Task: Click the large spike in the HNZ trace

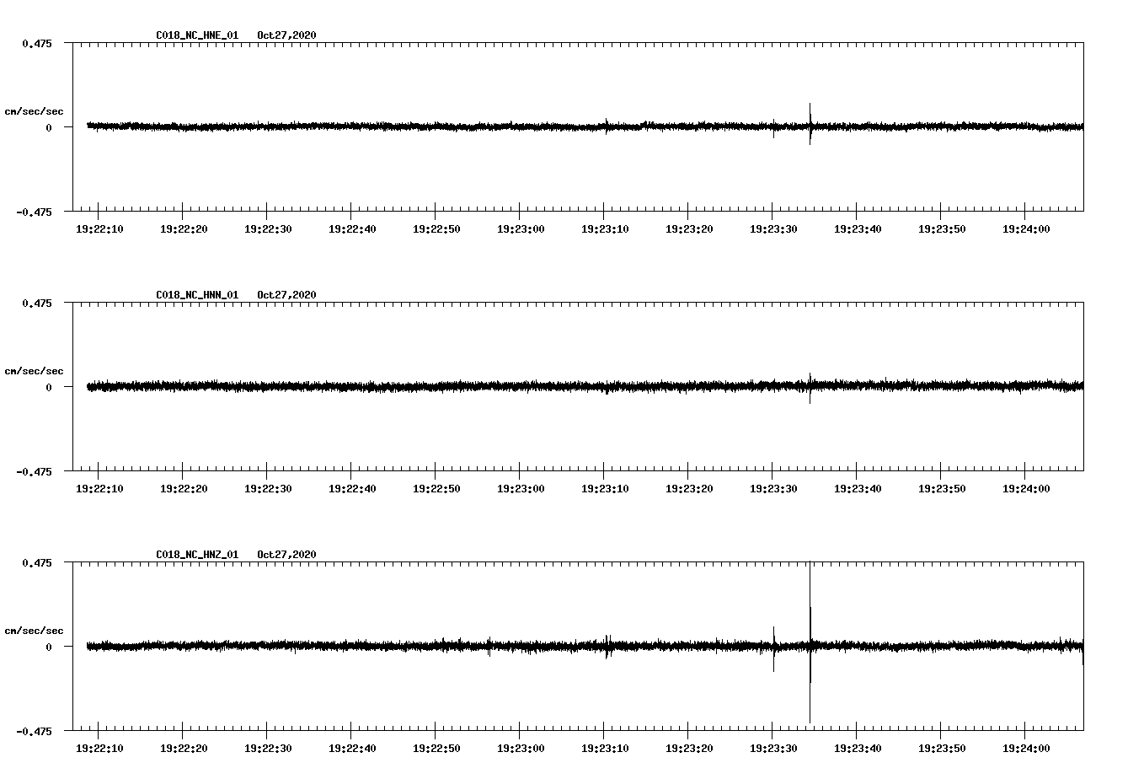Action: point(810,645)
